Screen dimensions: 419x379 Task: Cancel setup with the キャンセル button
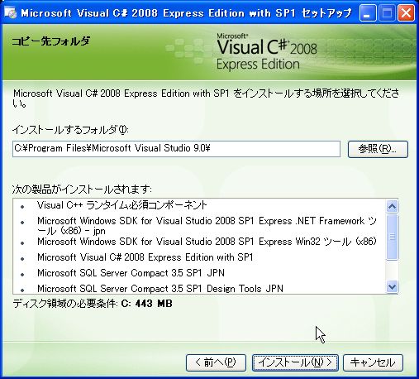(373, 362)
